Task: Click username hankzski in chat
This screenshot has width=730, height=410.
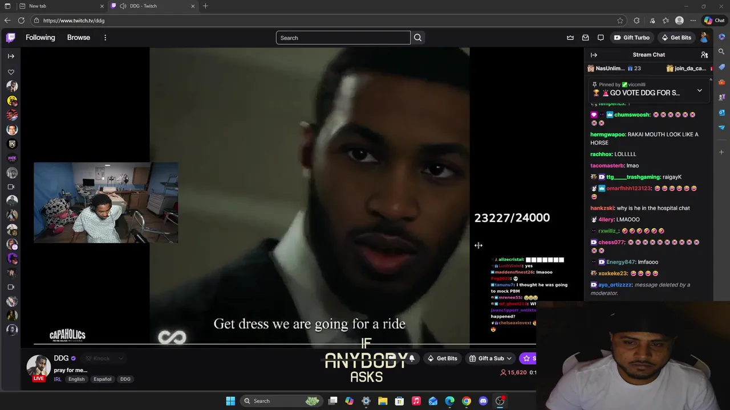Action: coord(602,208)
